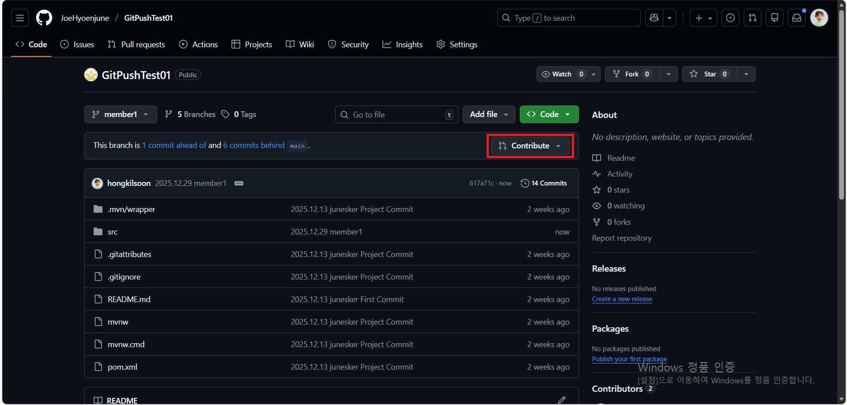Switch to the Issues tab

pyautogui.click(x=77, y=45)
